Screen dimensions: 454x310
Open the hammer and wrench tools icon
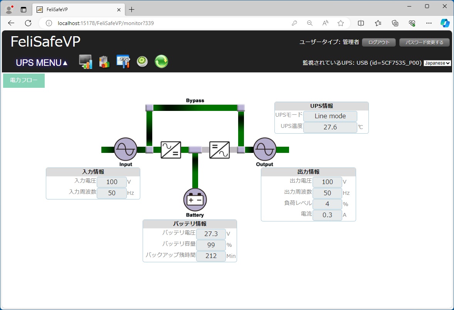123,62
